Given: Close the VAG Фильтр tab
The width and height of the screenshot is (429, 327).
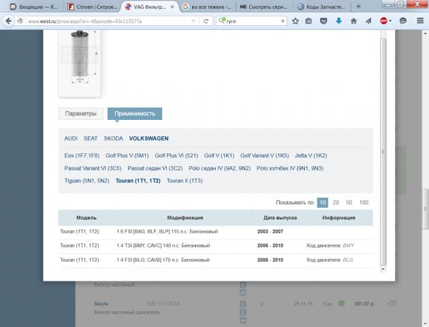Looking at the screenshot, I should pyautogui.click(x=172, y=7).
